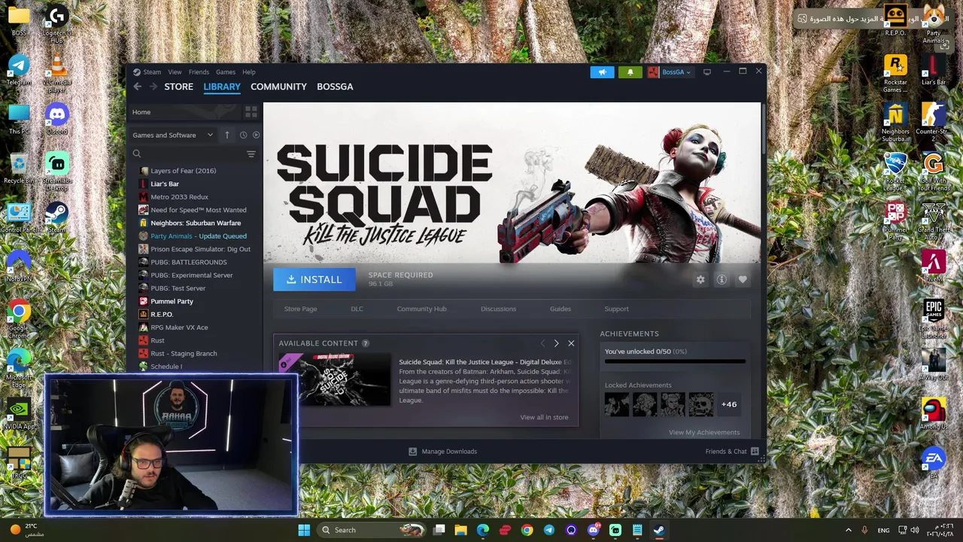The height and width of the screenshot is (542, 963).
Task: Click View all in store
Action: [x=544, y=417]
